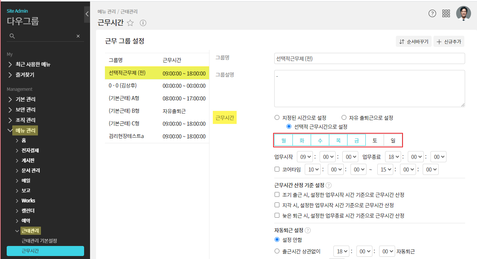Collapse the left sidebar with arrow
The width and height of the screenshot is (477, 259).
pos(87,14)
